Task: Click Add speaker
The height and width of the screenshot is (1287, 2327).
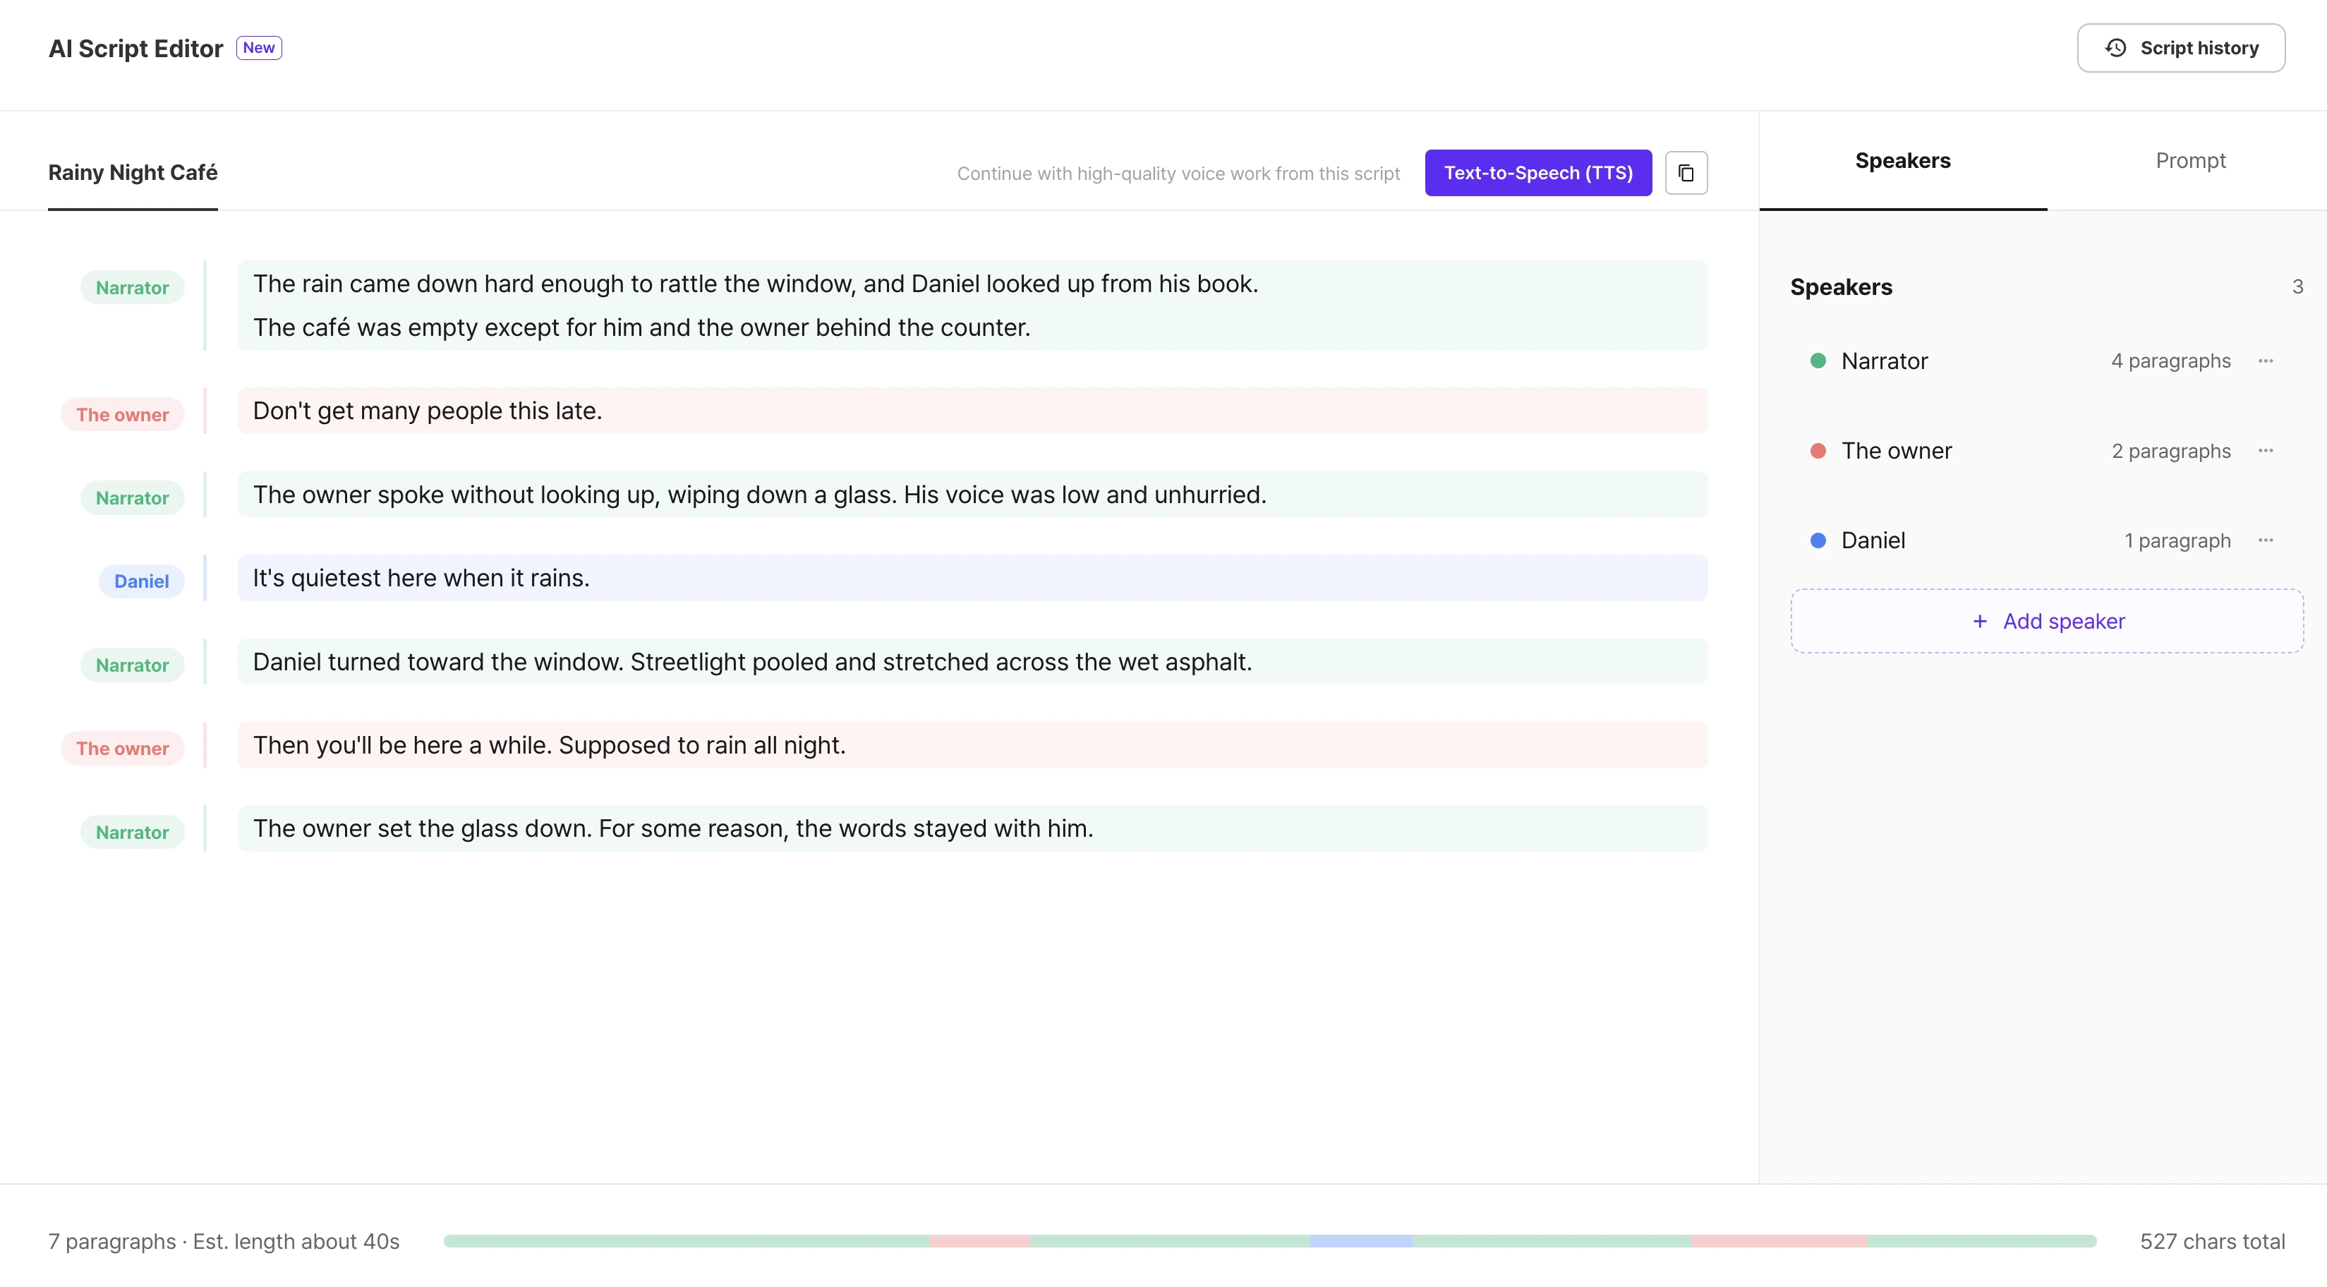Action: point(2046,622)
